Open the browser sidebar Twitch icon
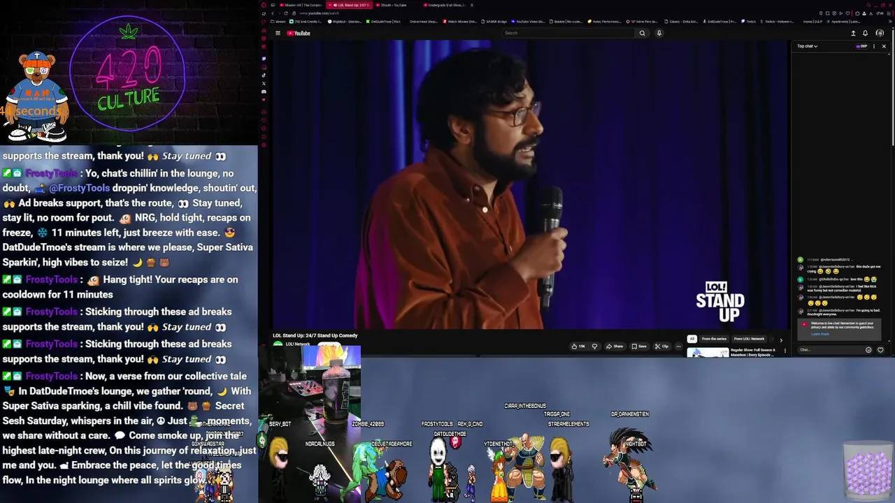Screen dimensions: 895x503 264,59
